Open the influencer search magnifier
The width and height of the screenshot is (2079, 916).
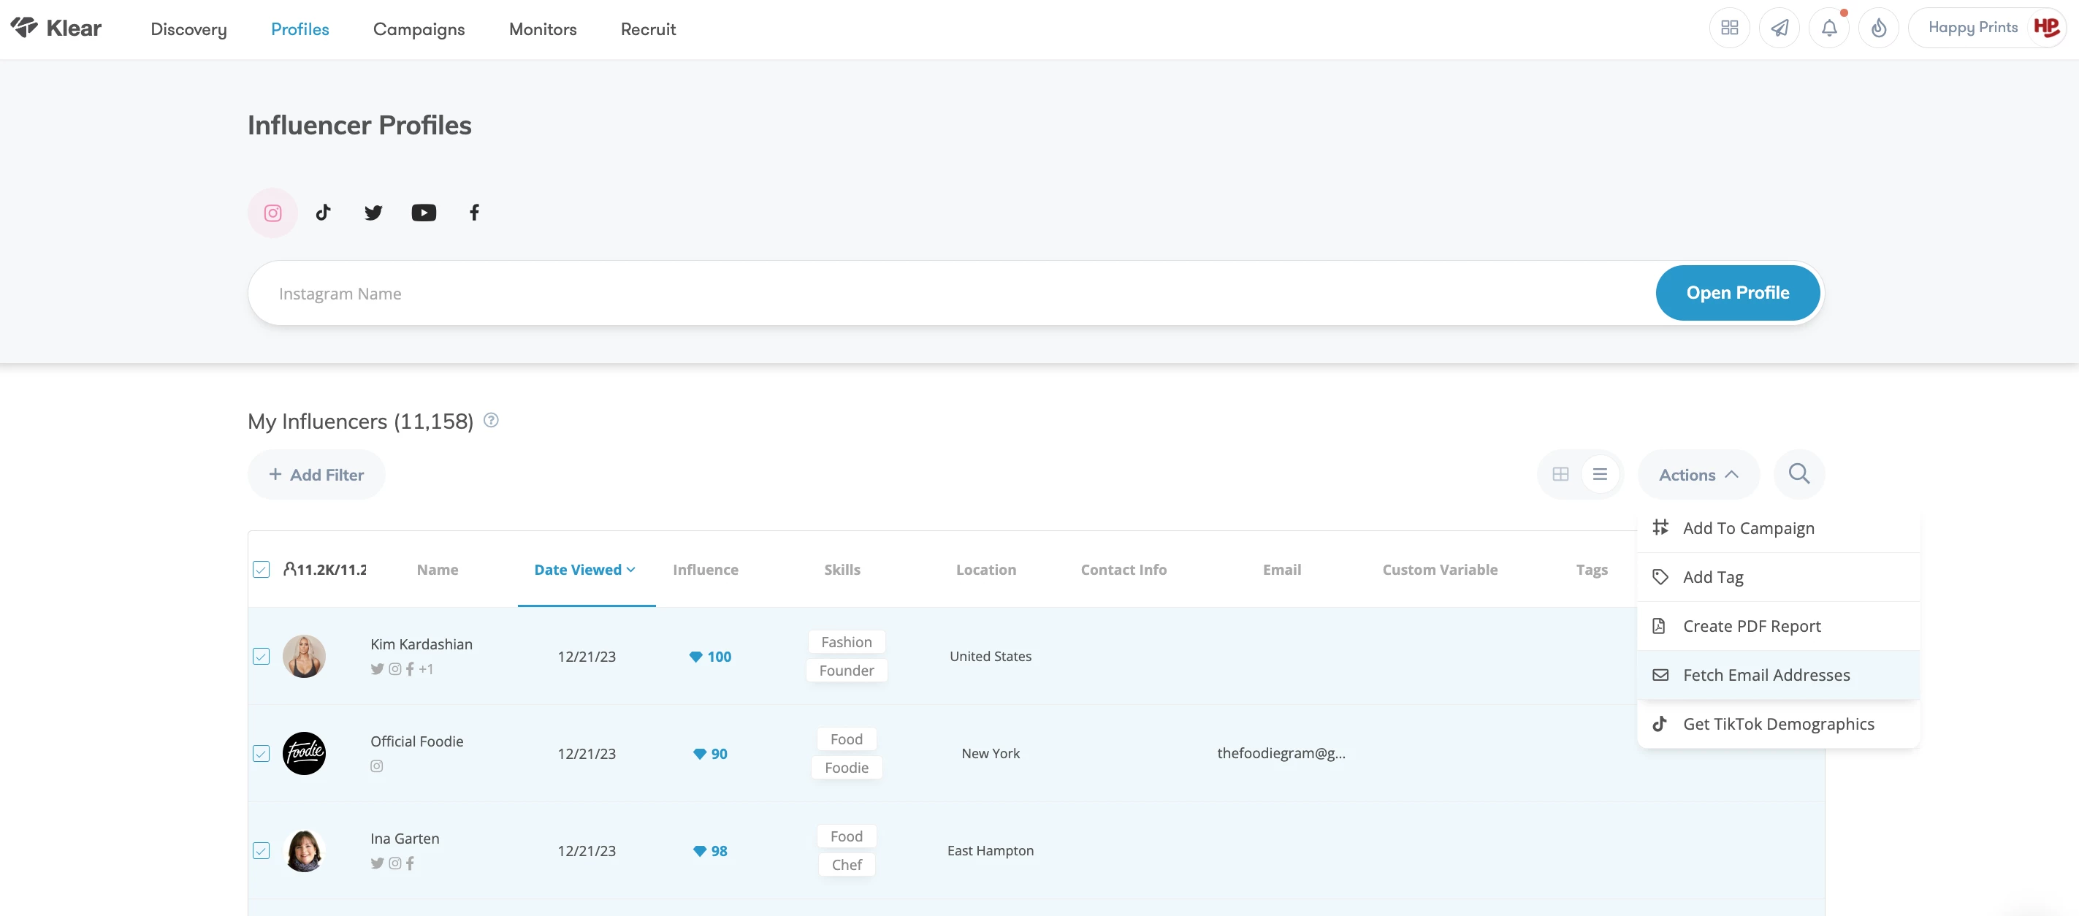1799,475
